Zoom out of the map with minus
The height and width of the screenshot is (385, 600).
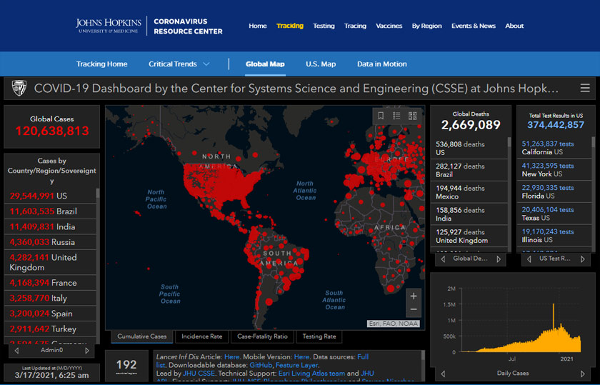[414, 310]
